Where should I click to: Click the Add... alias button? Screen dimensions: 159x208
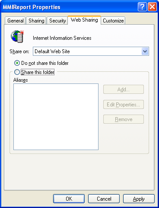coord(124,90)
